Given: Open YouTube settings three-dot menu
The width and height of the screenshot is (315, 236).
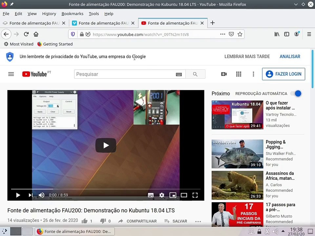Looking at the screenshot, I should 253,74.
